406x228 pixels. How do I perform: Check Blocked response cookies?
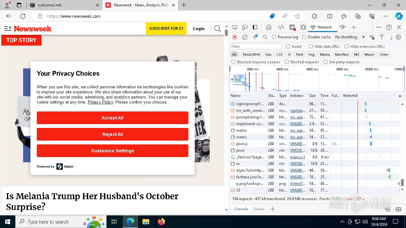[x=233, y=62]
